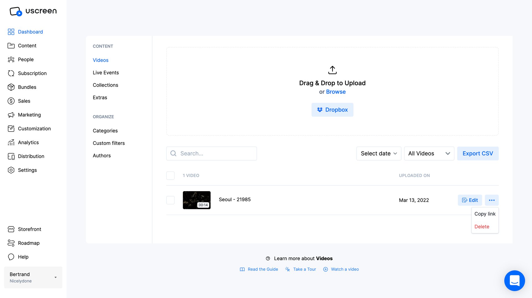This screenshot has width=532, height=298.
Task: Choose Copy link from the context menu
Action: pyautogui.click(x=485, y=214)
